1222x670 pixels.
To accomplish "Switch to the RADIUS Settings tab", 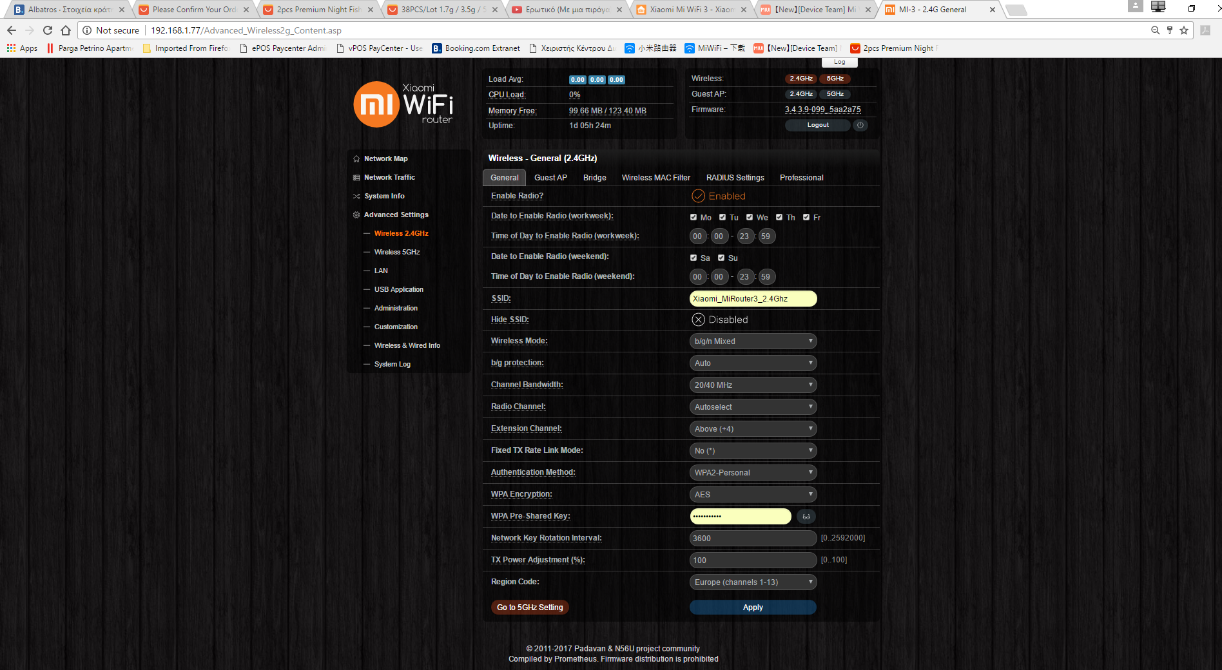I will [735, 178].
